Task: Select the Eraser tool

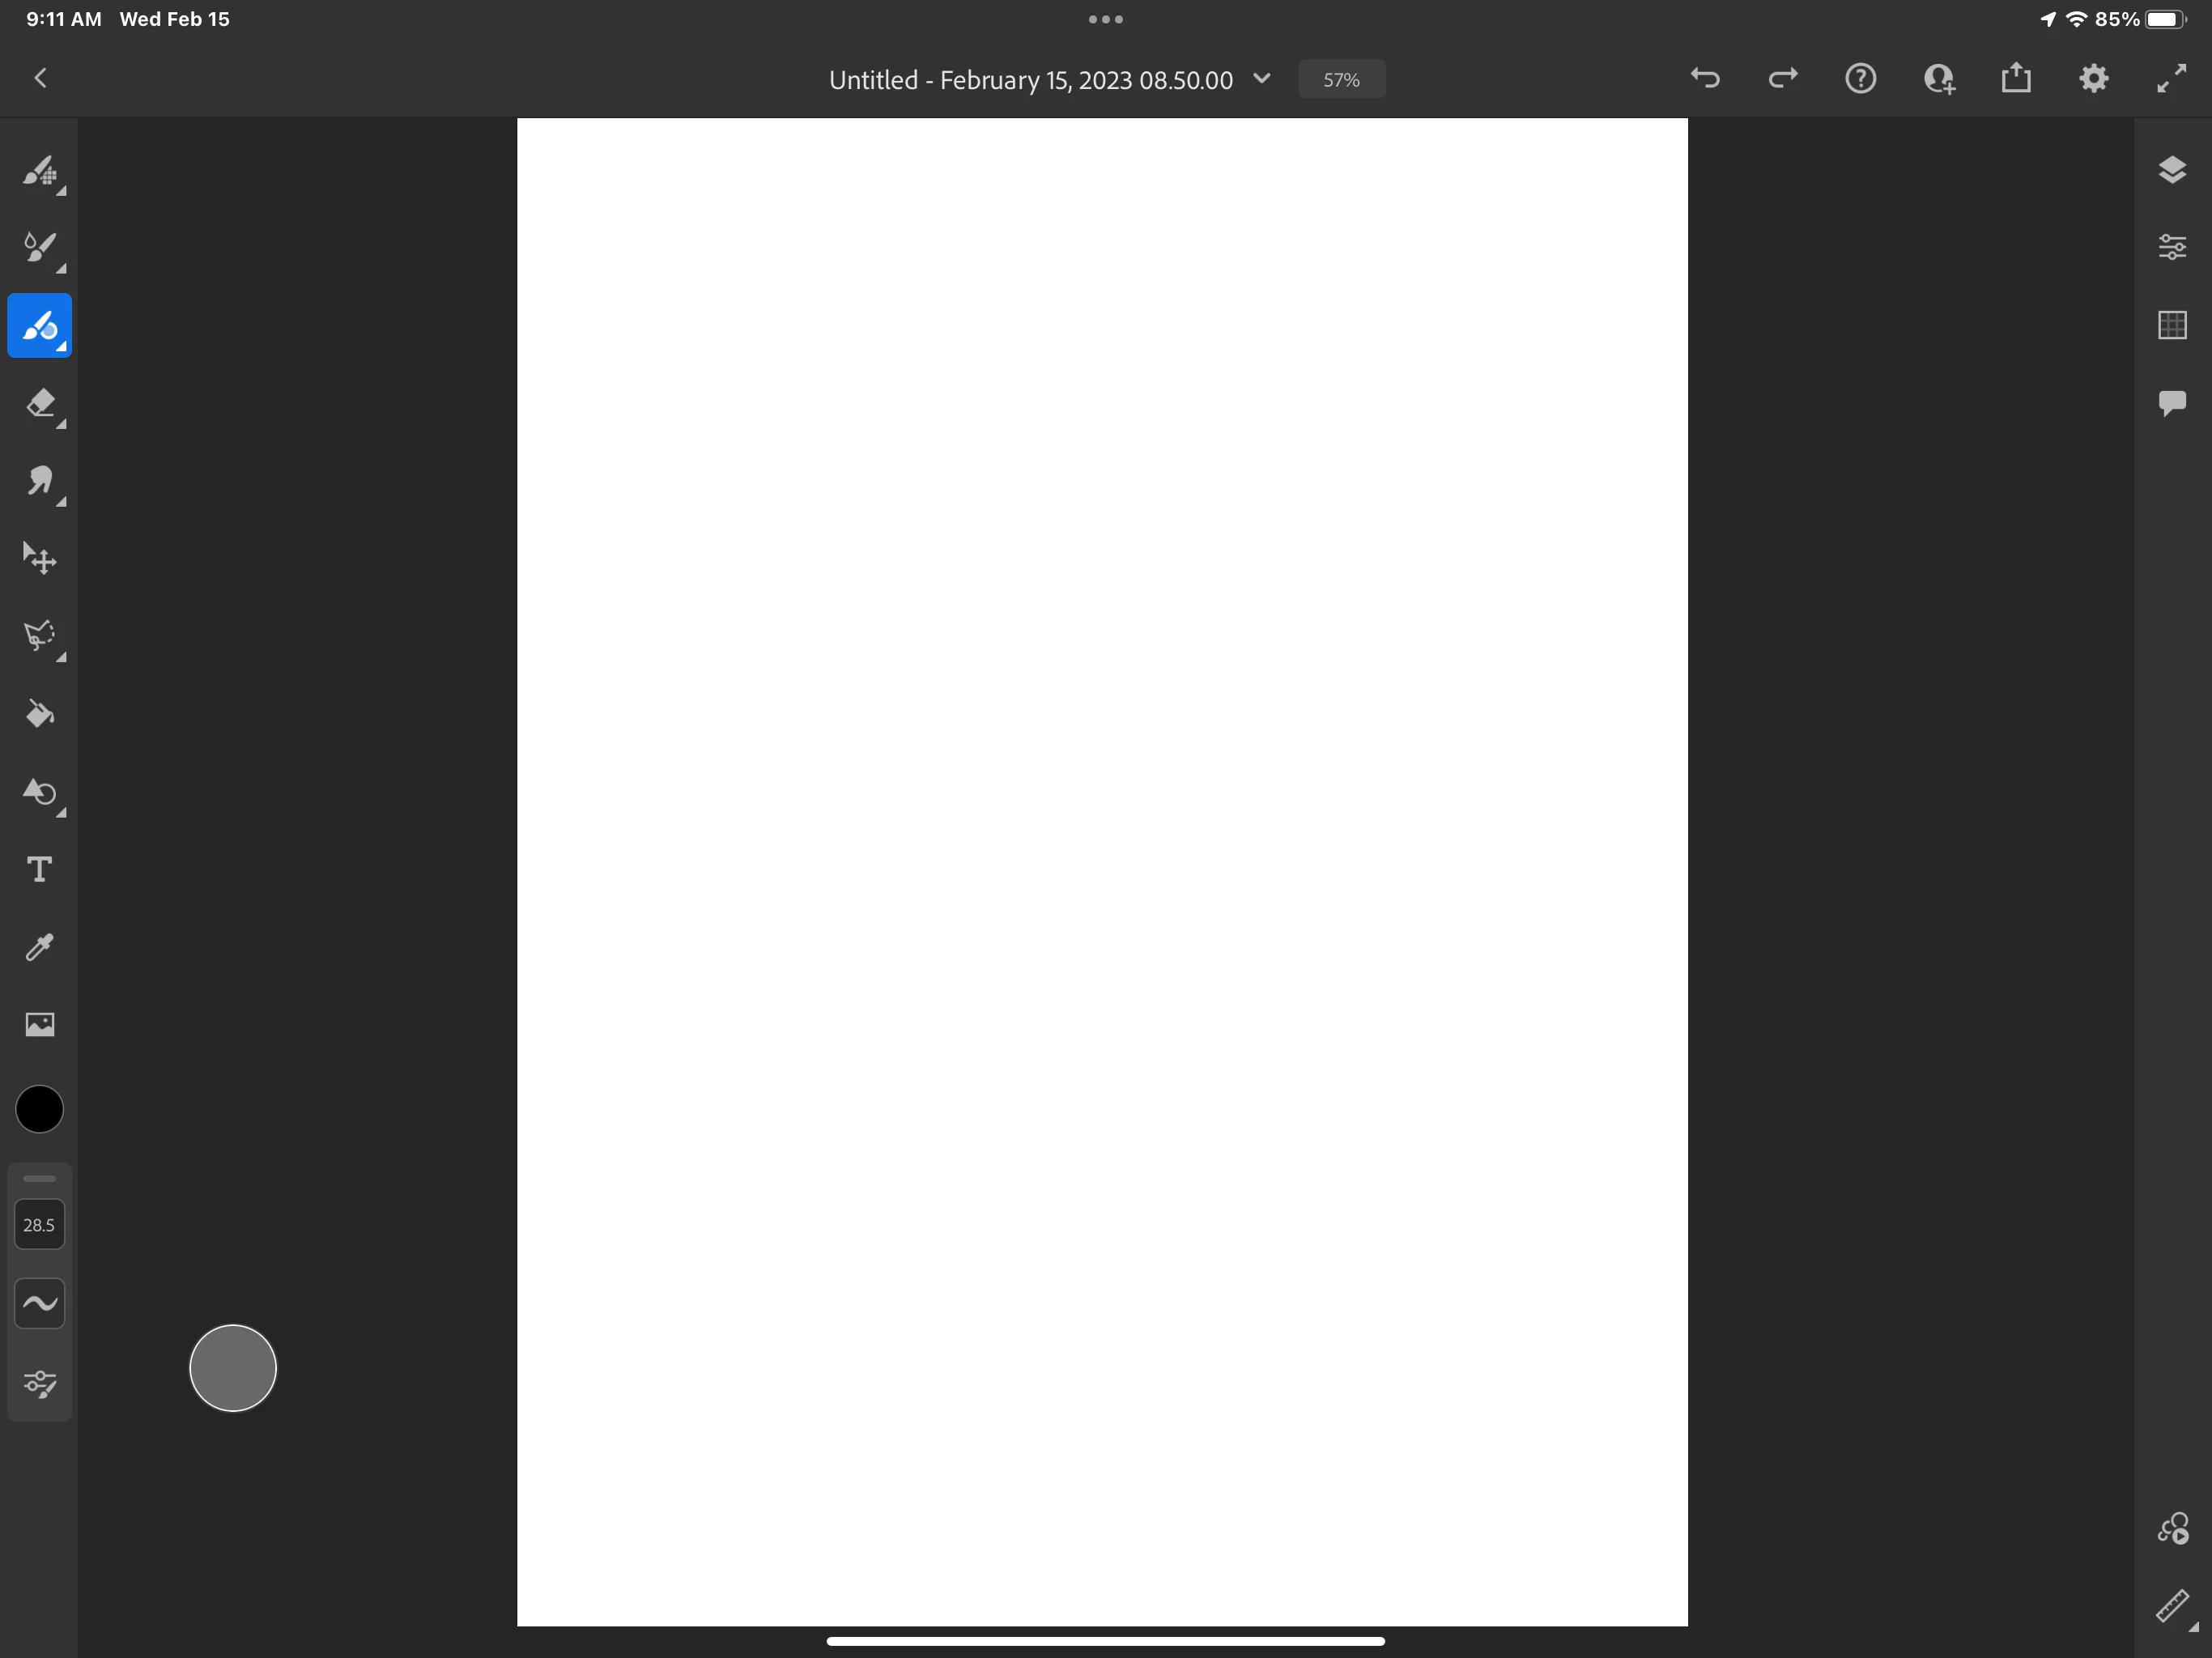Action: pos(39,404)
